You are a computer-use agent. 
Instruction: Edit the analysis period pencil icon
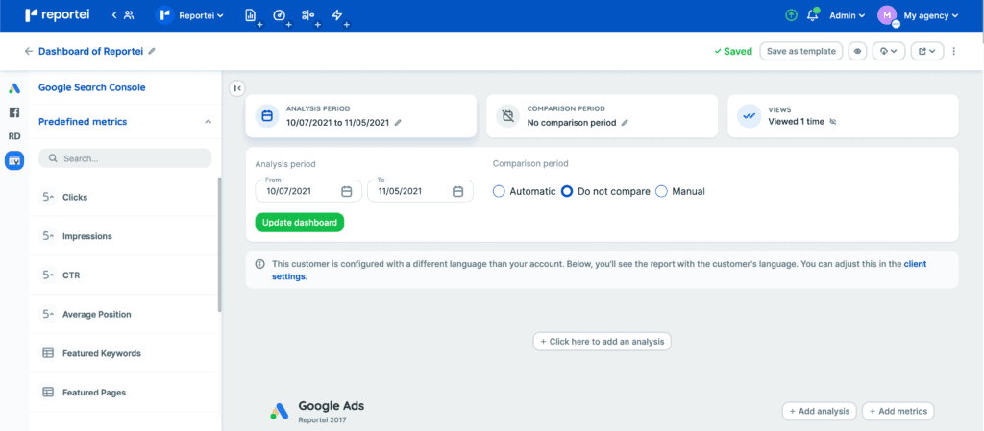click(398, 123)
